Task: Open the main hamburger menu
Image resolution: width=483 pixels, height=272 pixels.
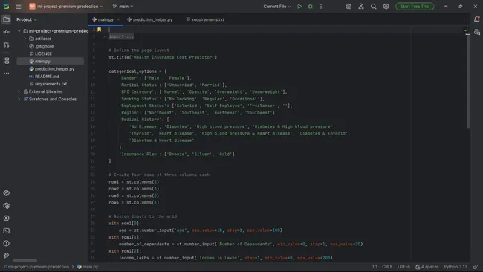Action: [19, 7]
